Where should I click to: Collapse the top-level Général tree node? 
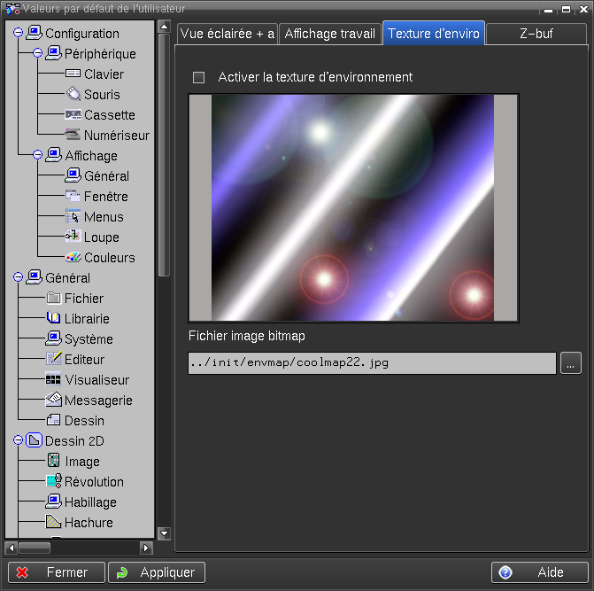pyautogui.click(x=18, y=277)
